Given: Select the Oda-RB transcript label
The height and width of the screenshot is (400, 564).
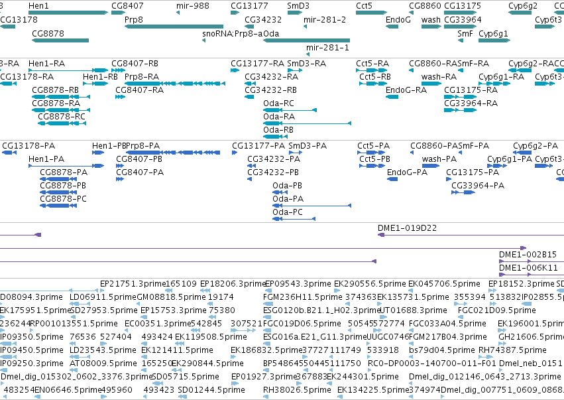Looking at the screenshot, I should [278, 130].
